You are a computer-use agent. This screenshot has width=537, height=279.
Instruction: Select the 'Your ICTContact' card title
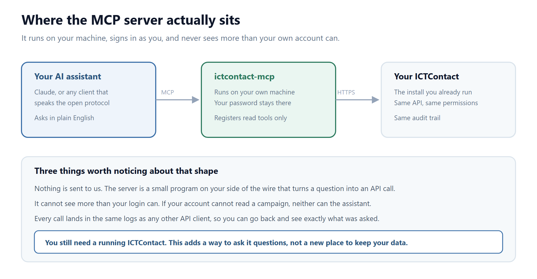(426, 76)
